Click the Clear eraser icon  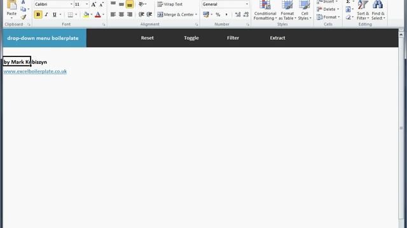point(348,17)
